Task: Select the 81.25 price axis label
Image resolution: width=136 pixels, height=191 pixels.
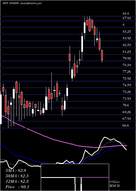Action: tap(127, 52)
